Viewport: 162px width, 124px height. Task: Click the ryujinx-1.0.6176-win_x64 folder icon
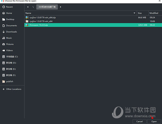tap(27, 21)
